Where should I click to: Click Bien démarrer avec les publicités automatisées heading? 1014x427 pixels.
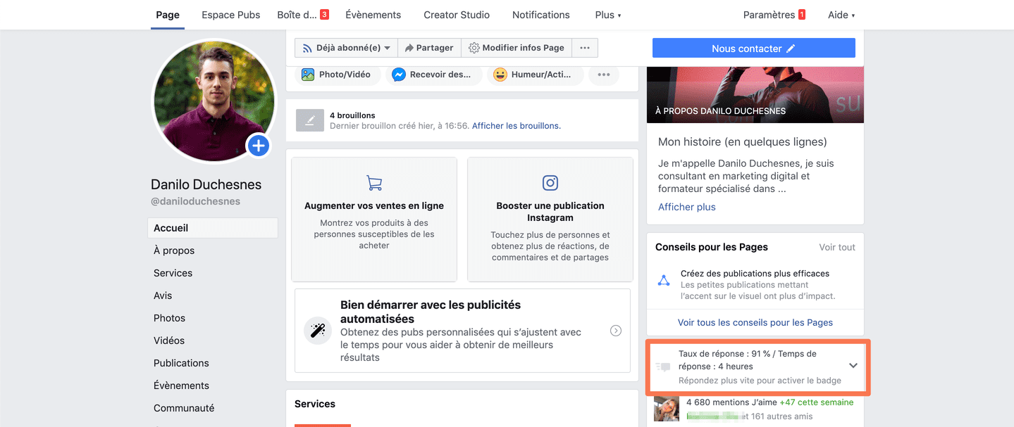coord(431,312)
